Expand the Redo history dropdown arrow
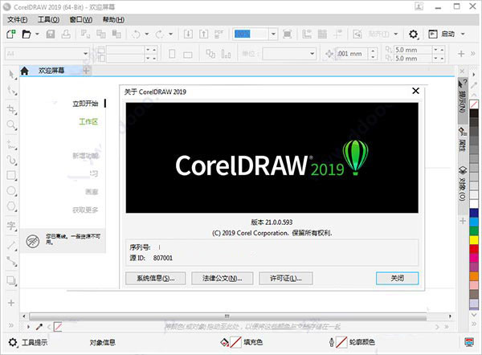Viewport: 482px width, 355px height. click(170, 34)
